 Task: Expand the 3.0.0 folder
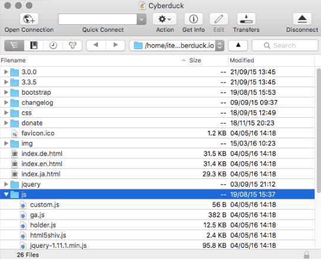click(x=6, y=72)
